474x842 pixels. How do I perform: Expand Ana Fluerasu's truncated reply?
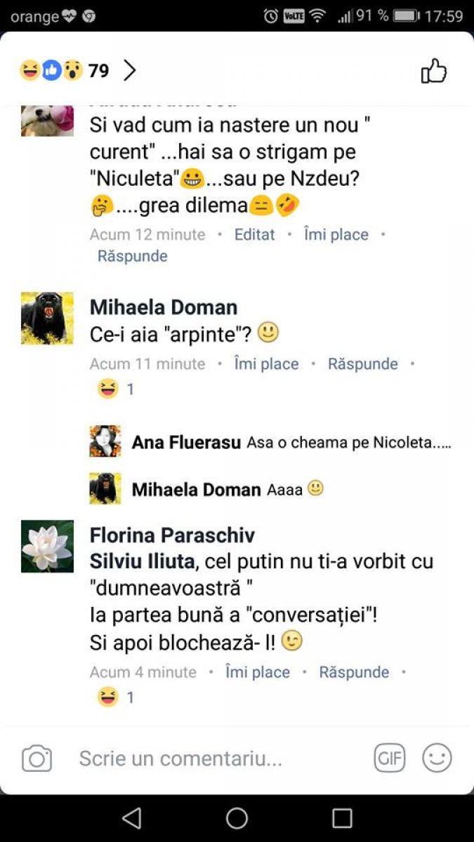click(348, 443)
